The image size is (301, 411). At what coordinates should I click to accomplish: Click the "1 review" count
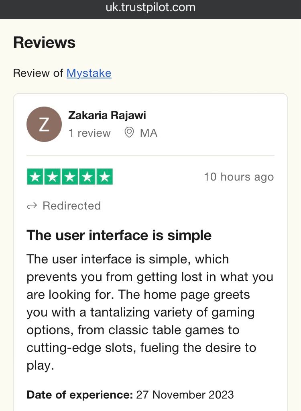[x=89, y=133]
